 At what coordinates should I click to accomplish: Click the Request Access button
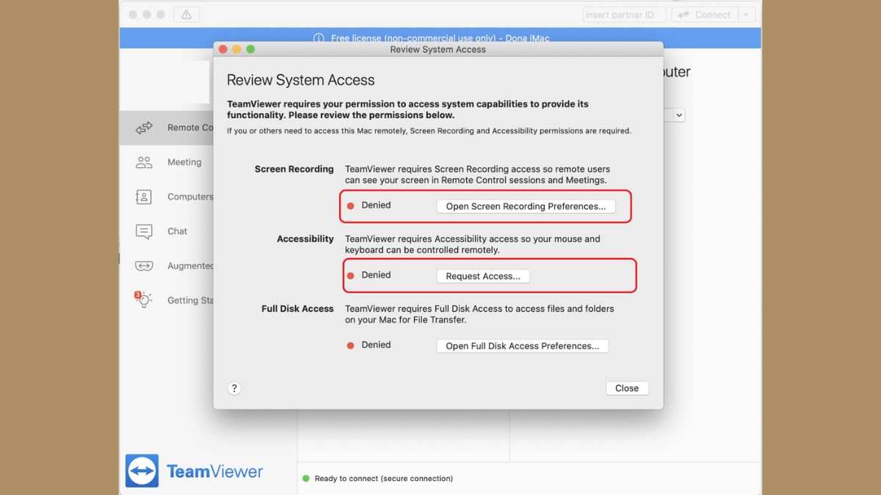(x=483, y=276)
